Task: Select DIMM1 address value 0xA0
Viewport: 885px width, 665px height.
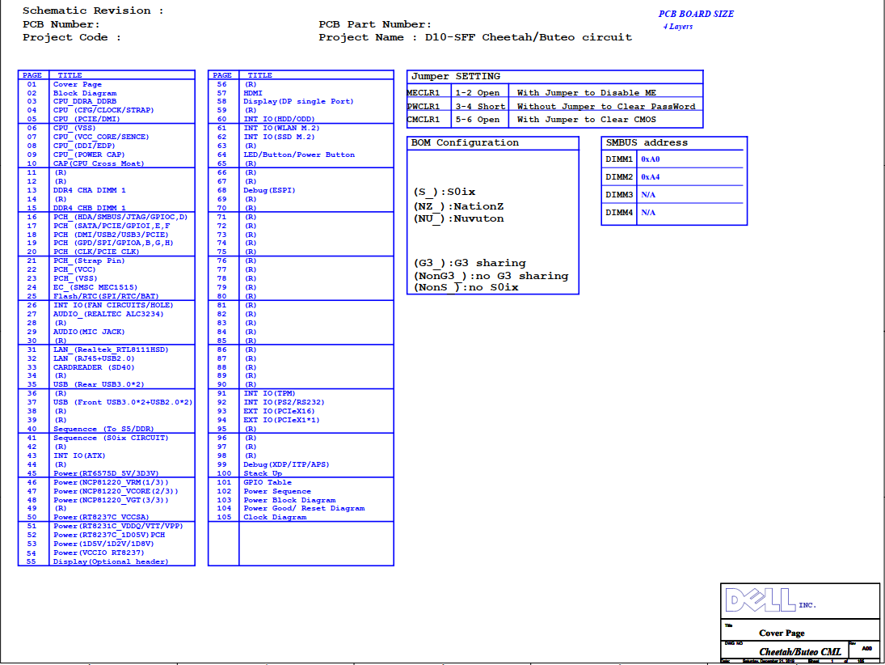Action: pos(650,159)
